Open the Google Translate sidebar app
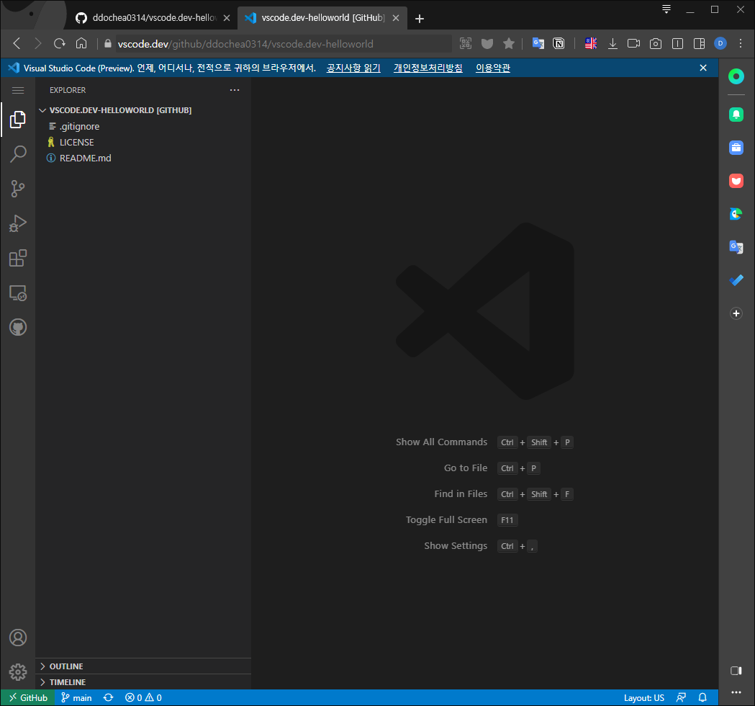 (x=736, y=247)
